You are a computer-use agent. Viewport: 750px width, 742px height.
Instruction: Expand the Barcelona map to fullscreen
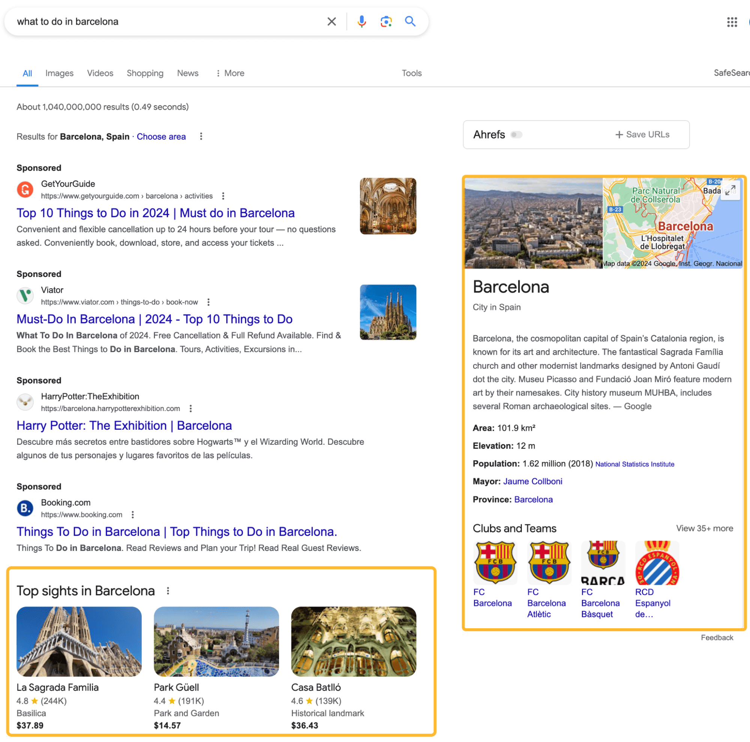point(731,191)
